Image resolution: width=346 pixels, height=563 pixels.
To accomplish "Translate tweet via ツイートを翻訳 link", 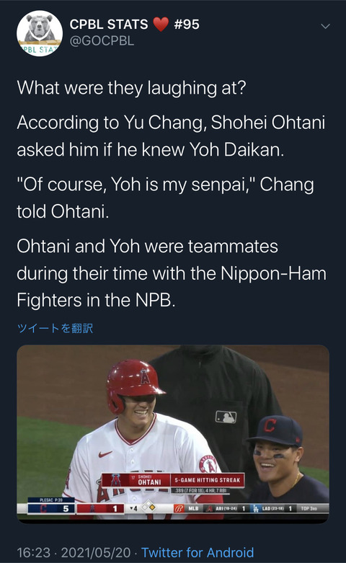I will pos(55,328).
